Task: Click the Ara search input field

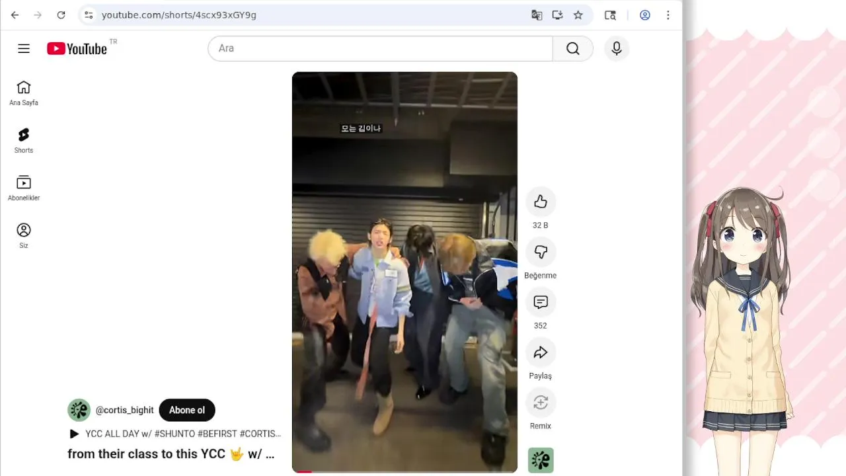Action: pos(380,48)
